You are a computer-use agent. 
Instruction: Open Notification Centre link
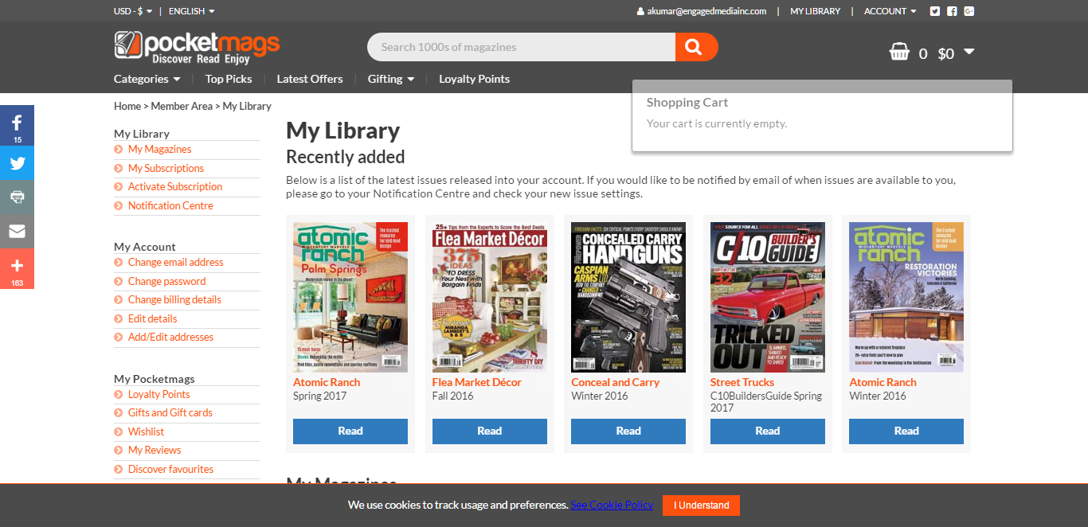pyautogui.click(x=170, y=205)
